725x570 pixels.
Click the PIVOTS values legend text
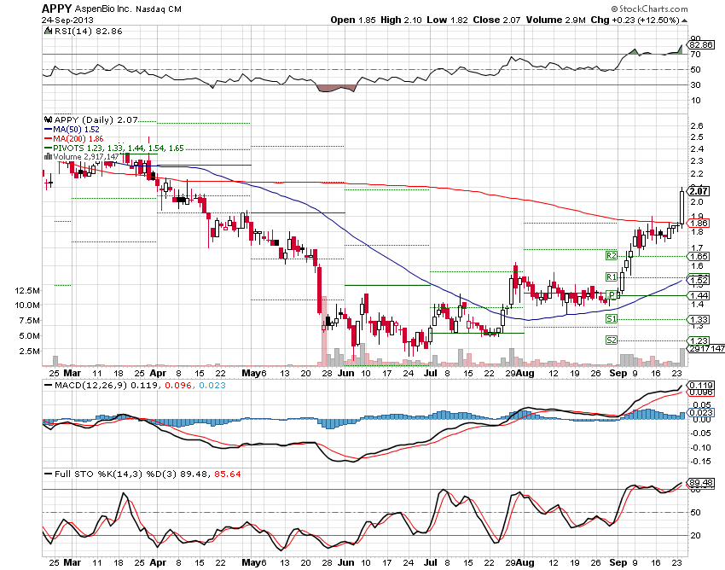(119, 148)
